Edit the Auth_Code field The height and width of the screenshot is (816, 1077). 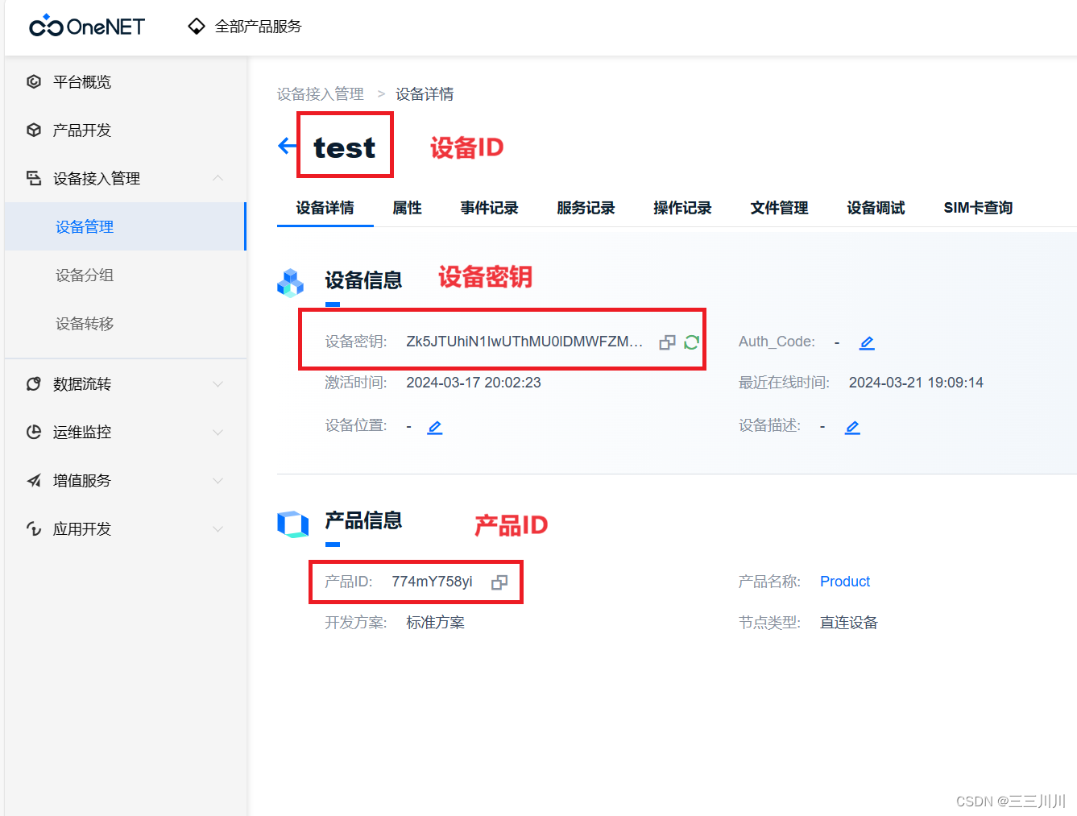point(866,342)
